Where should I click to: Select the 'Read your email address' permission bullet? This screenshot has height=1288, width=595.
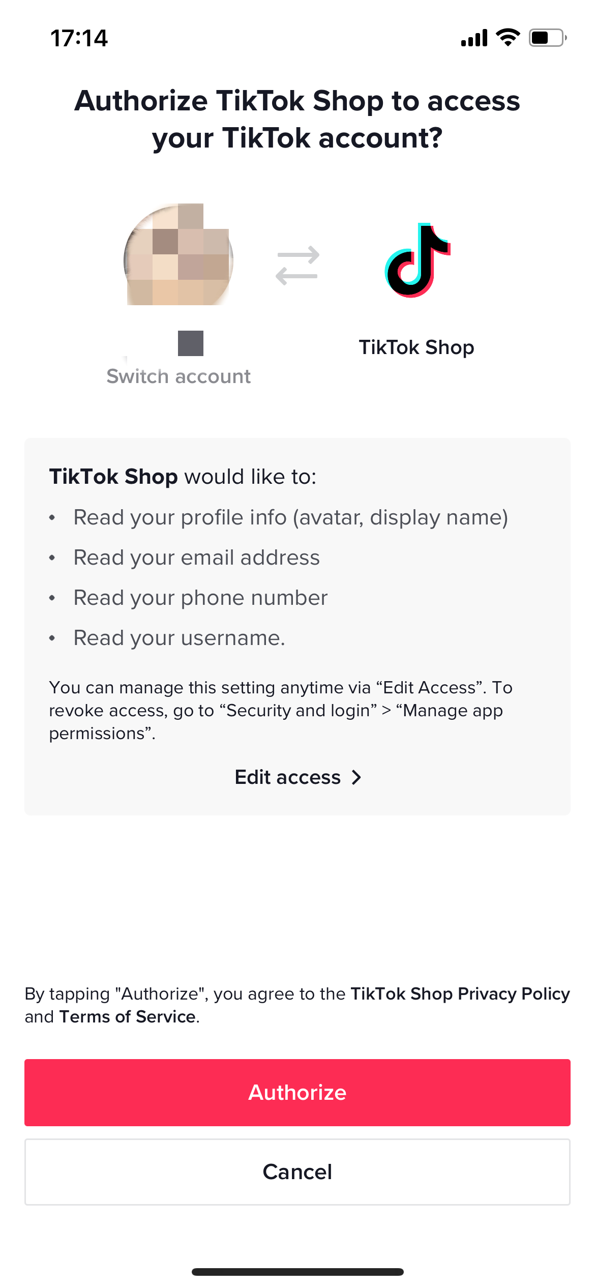pyautogui.click(x=197, y=557)
